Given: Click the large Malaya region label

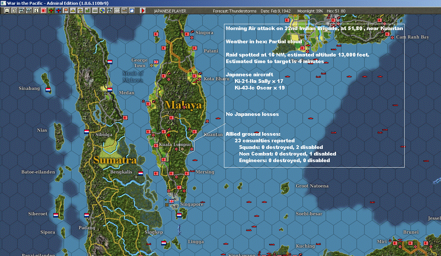Looking at the screenshot, I should coord(183,105).
